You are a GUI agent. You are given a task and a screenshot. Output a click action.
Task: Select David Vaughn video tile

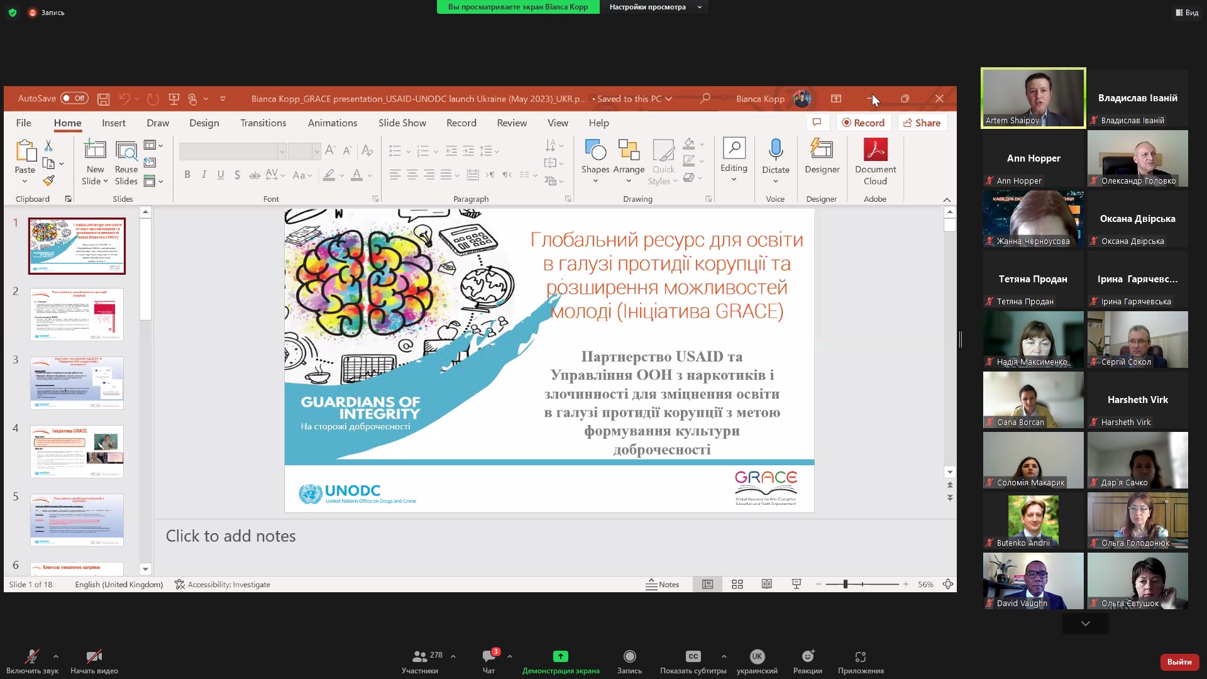coord(1033,581)
